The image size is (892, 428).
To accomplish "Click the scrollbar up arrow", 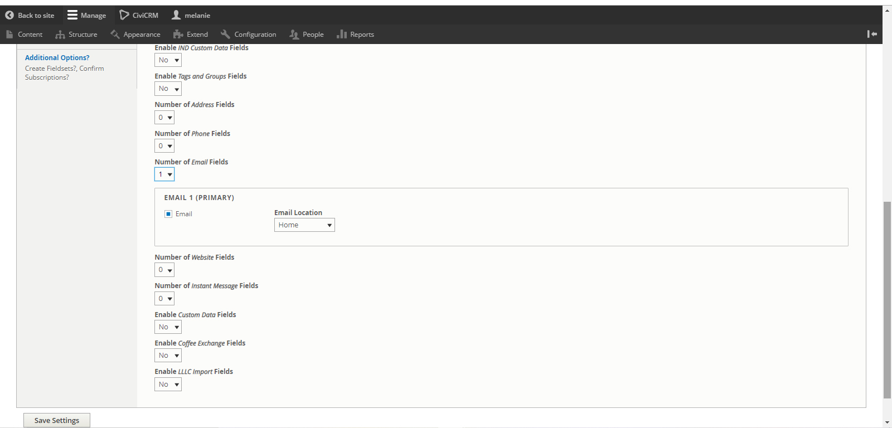I will [x=887, y=10].
